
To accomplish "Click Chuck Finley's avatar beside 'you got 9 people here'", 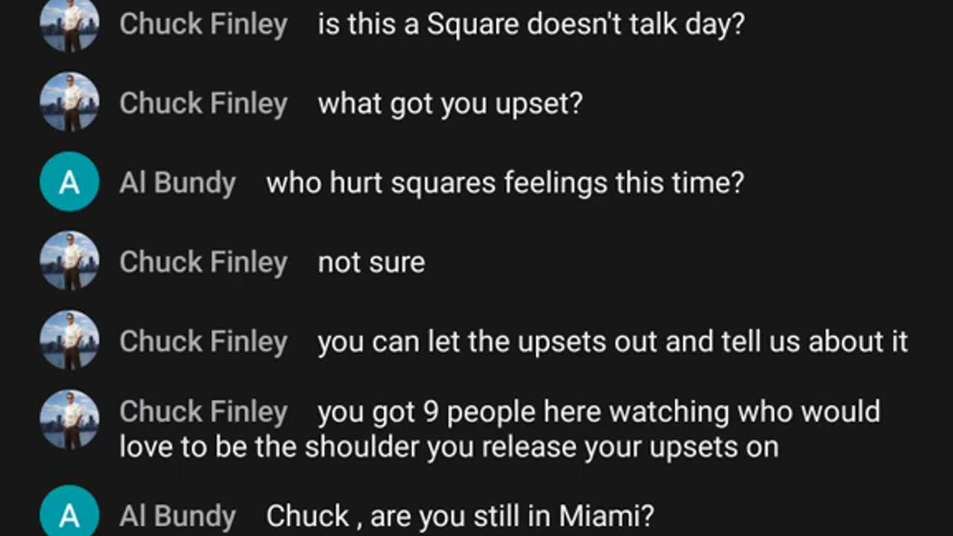I will 69,419.
